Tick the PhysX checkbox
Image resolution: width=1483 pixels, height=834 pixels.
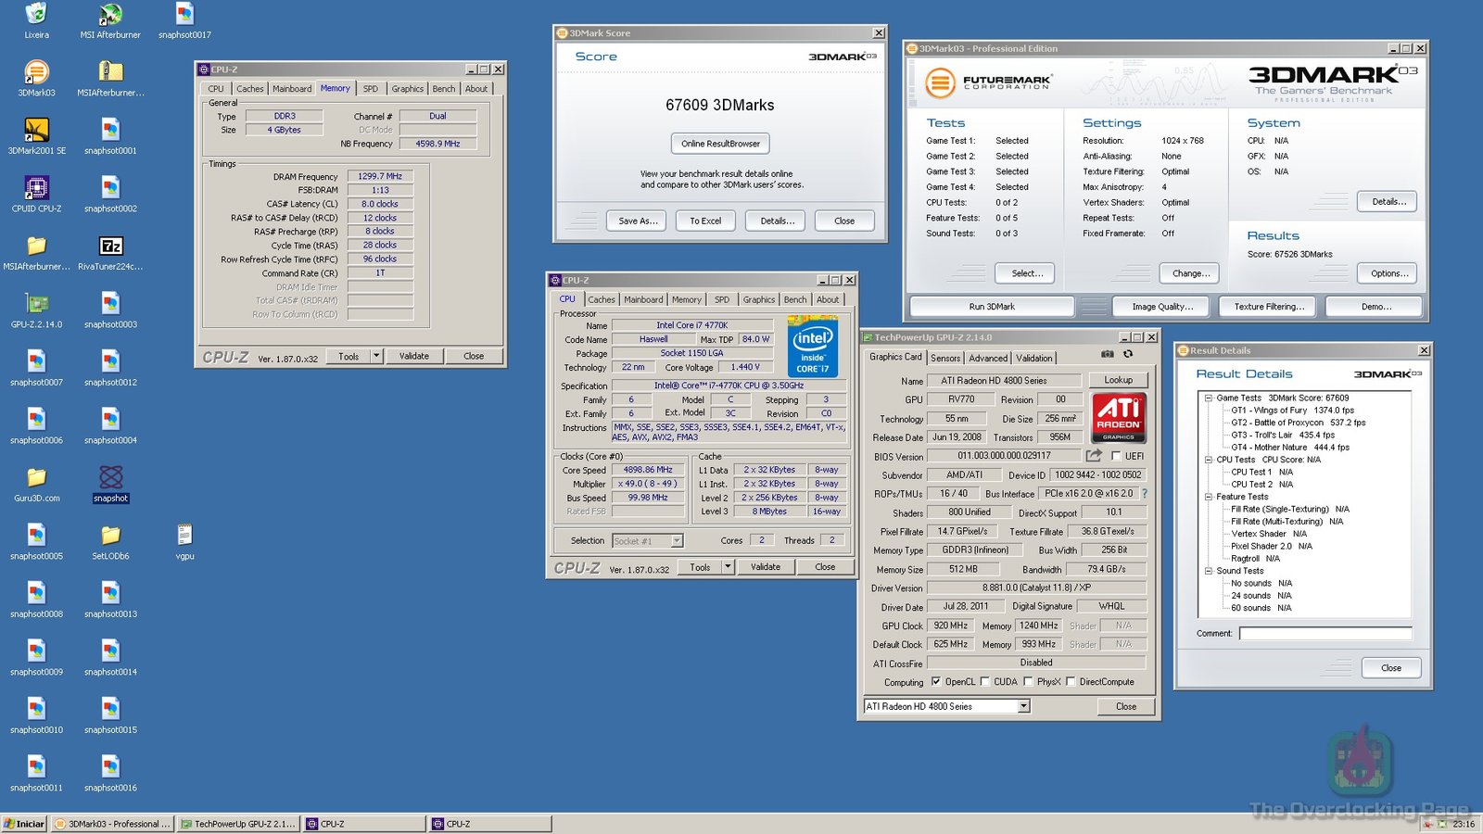tap(1028, 682)
